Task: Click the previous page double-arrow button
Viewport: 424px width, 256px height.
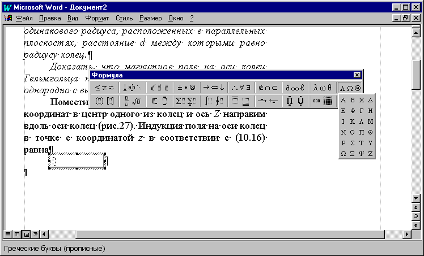Action: click(x=415, y=207)
